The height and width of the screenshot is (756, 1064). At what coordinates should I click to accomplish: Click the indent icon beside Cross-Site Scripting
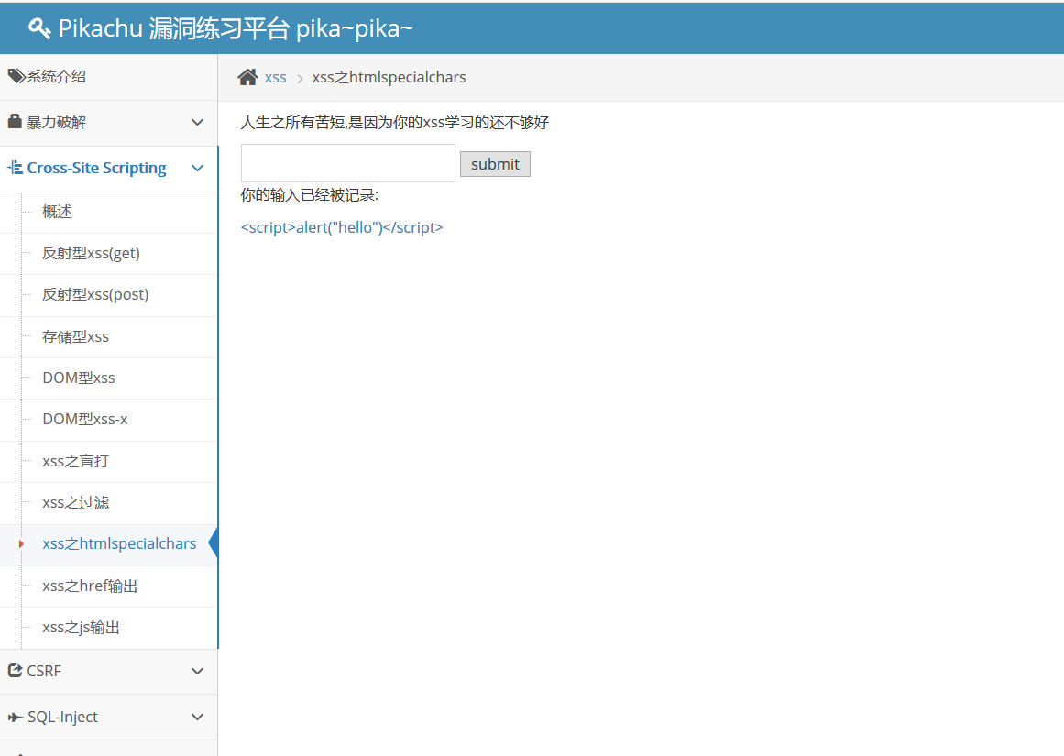[x=15, y=167]
